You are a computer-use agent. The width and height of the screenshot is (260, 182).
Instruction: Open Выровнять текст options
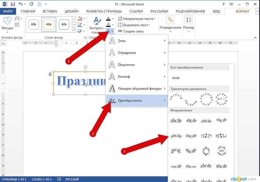(x=134, y=25)
